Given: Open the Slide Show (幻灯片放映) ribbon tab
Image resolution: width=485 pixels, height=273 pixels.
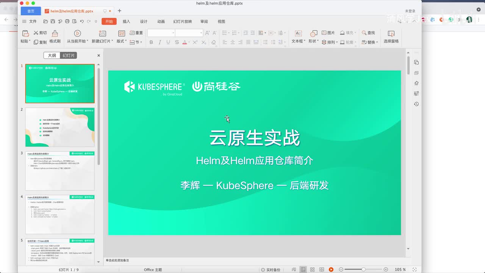Looking at the screenshot, I should [x=183, y=22].
